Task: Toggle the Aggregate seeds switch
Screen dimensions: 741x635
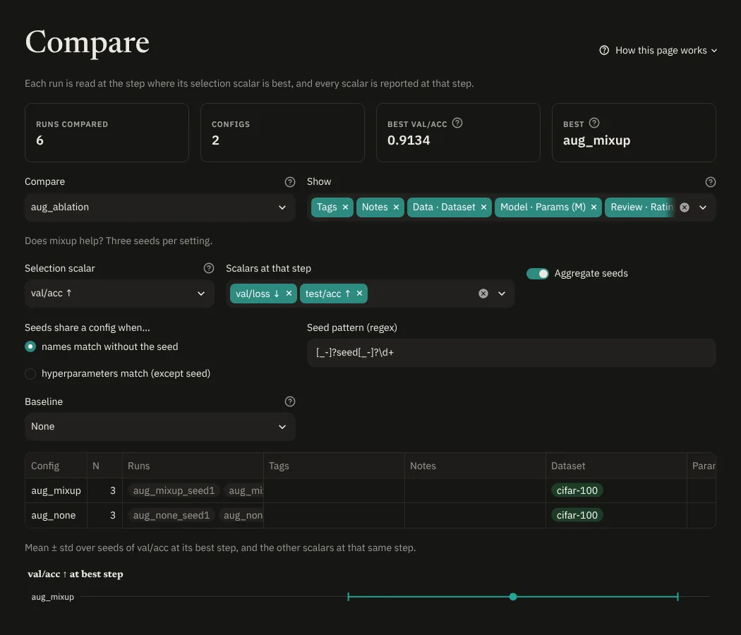Action: (x=537, y=274)
